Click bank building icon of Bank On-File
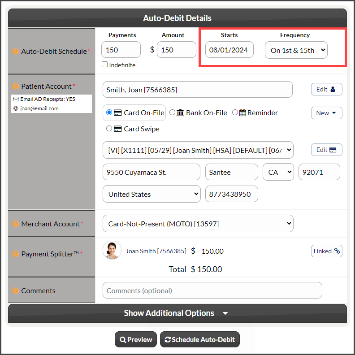The width and height of the screenshot is (355, 355). pos(180,113)
